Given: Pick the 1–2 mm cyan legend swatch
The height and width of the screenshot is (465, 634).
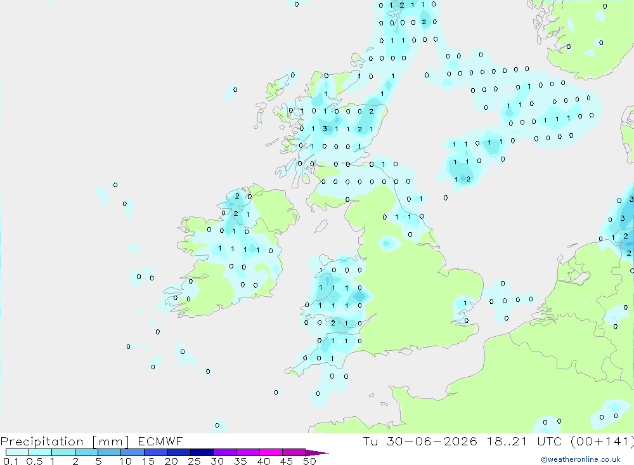Looking at the screenshot, I should click(63, 452).
